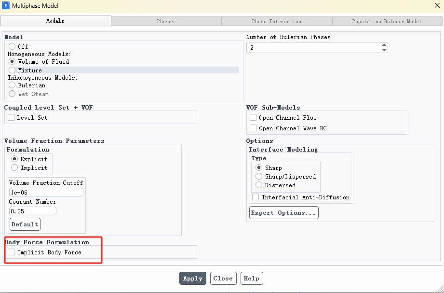
Task: Check Open Channel Wave BC option
Action: [253, 128]
